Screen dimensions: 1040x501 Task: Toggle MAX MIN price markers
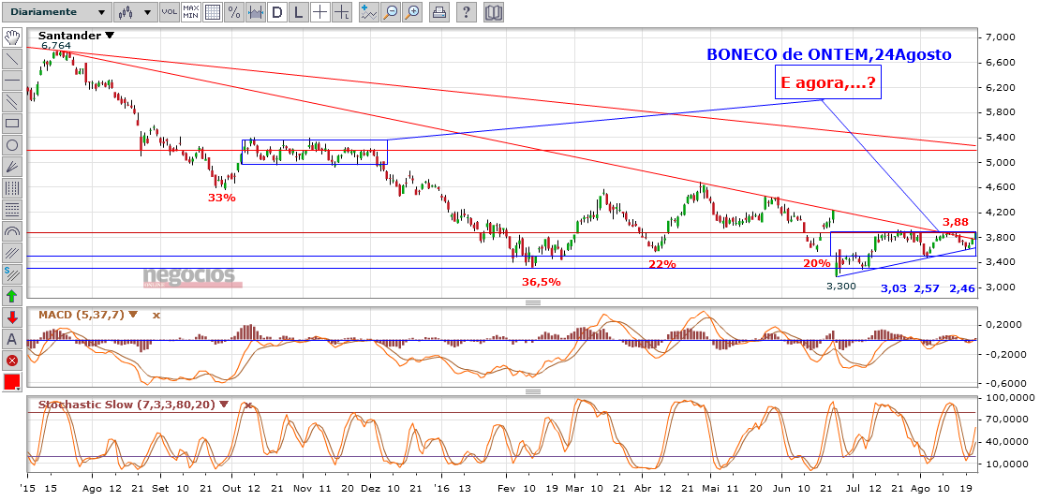point(191,13)
